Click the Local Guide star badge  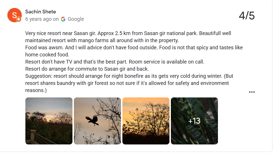coord(19,19)
